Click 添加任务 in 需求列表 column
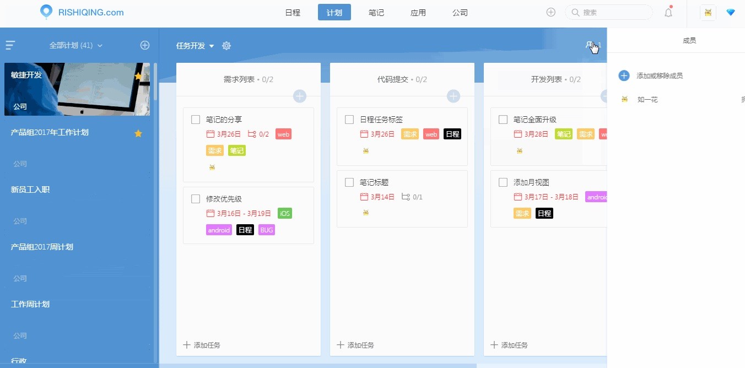This screenshot has width=745, height=368. tap(202, 345)
